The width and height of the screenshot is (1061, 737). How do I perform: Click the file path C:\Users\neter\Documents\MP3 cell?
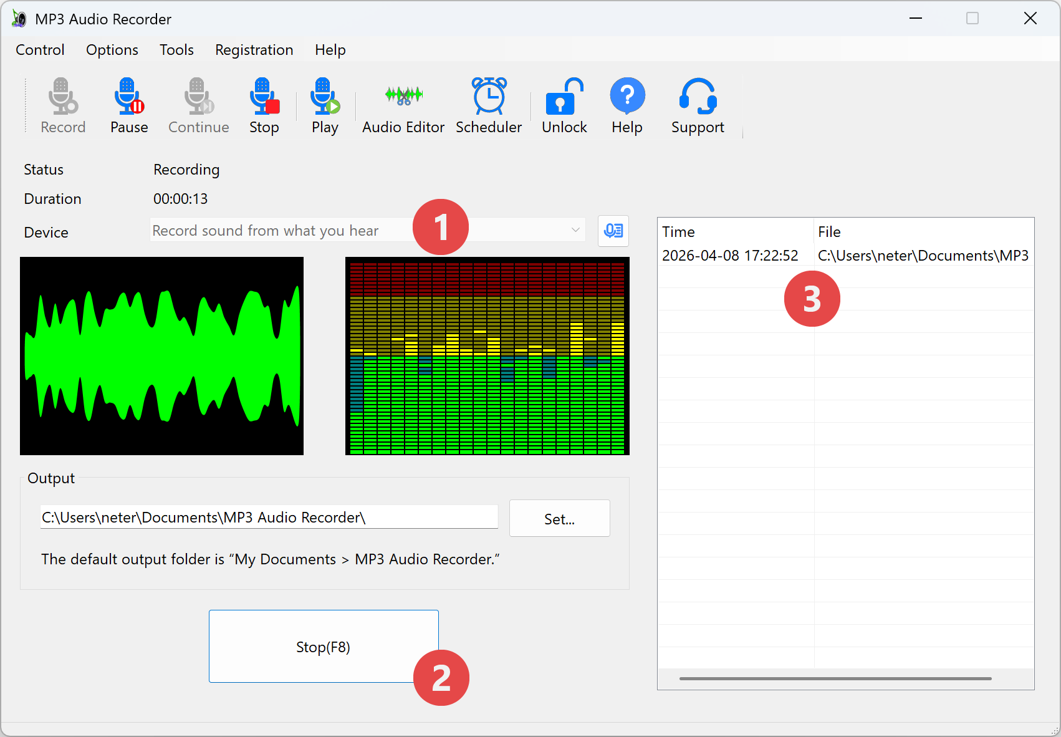923,256
